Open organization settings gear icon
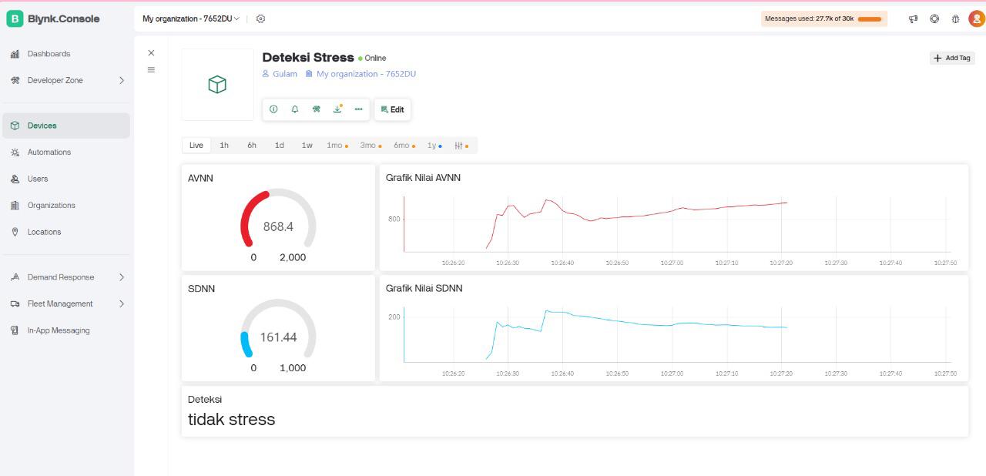The width and height of the screenshot is (986, 476). pyautogui.click(x=260, y=18)
